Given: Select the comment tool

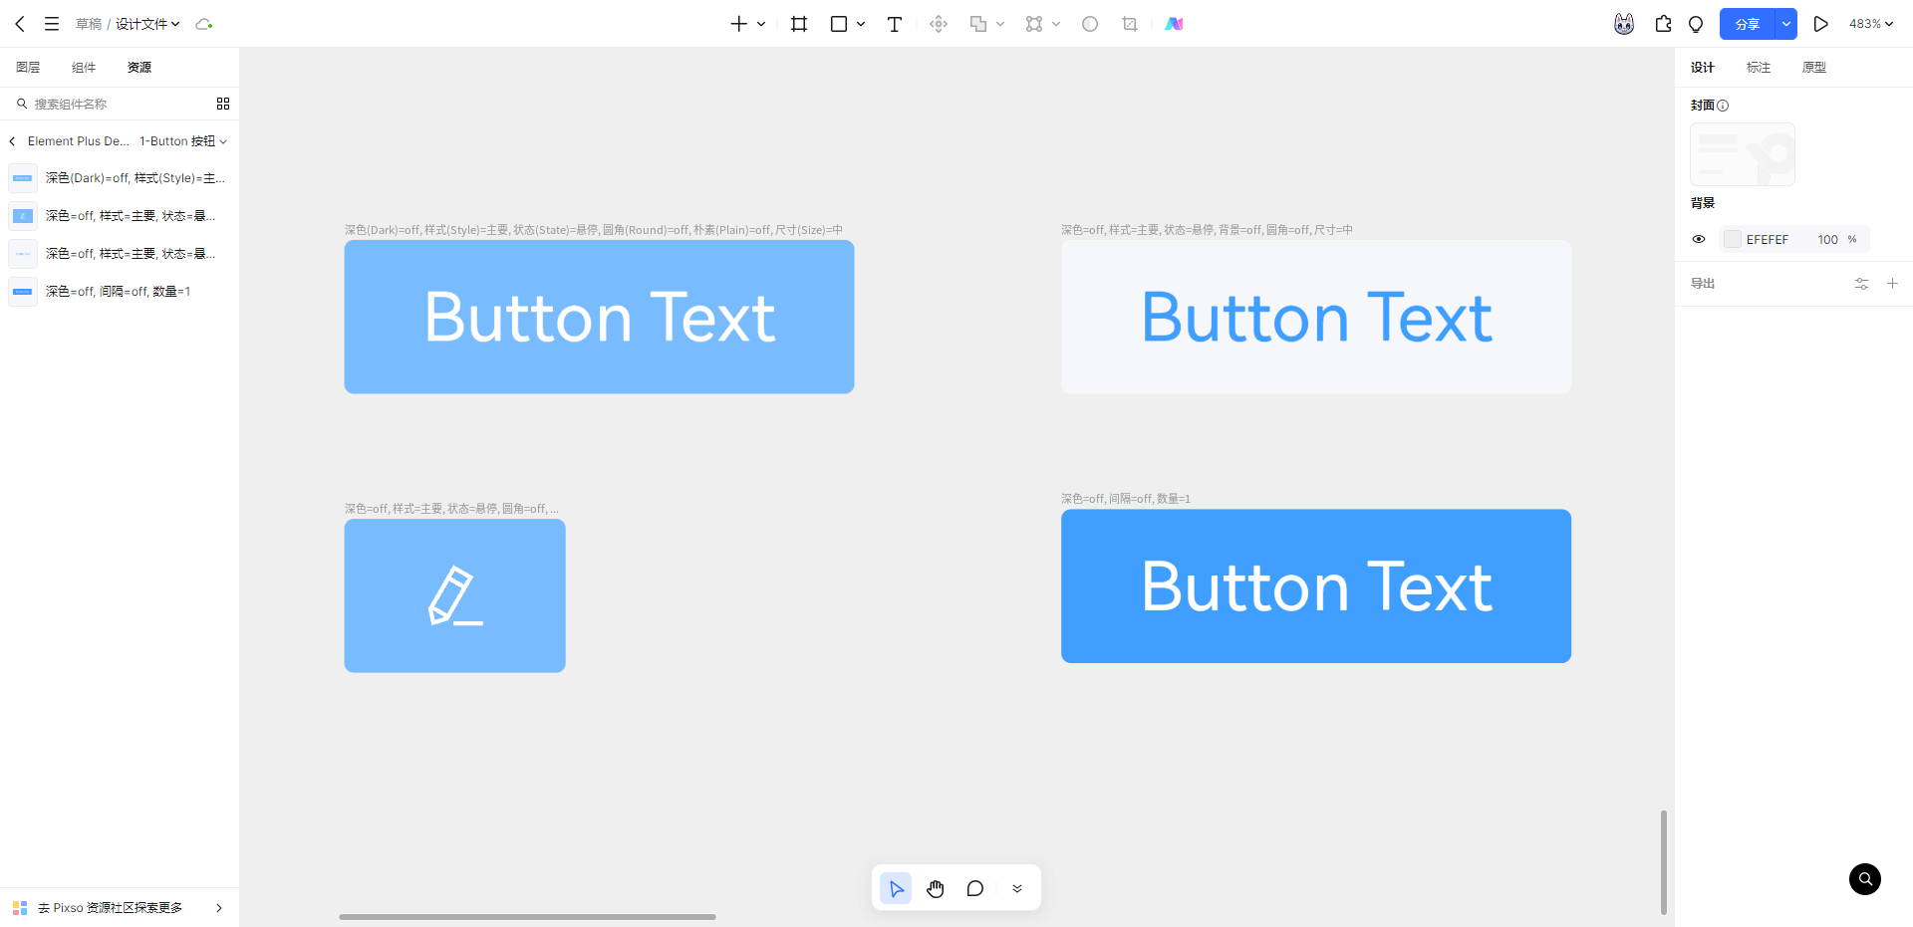Looking at the screenshot, I should 974,888.
